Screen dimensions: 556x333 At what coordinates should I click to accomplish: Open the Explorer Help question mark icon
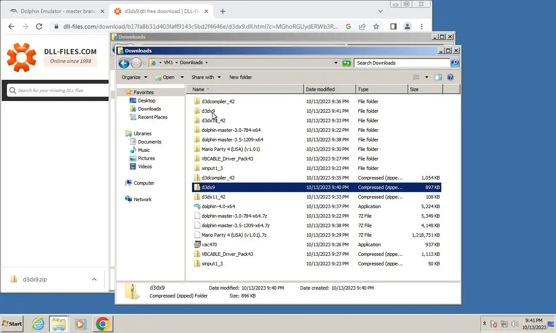[x=450, y=77]
